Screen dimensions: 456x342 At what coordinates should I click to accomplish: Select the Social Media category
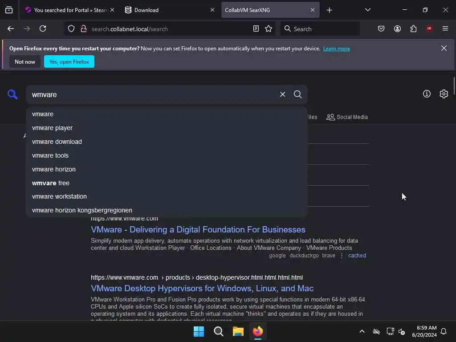click(x=347, y=117)
